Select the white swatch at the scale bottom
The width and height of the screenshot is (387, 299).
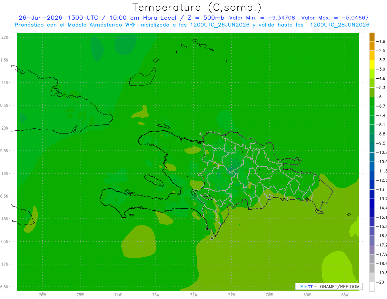tap(372, 287)
